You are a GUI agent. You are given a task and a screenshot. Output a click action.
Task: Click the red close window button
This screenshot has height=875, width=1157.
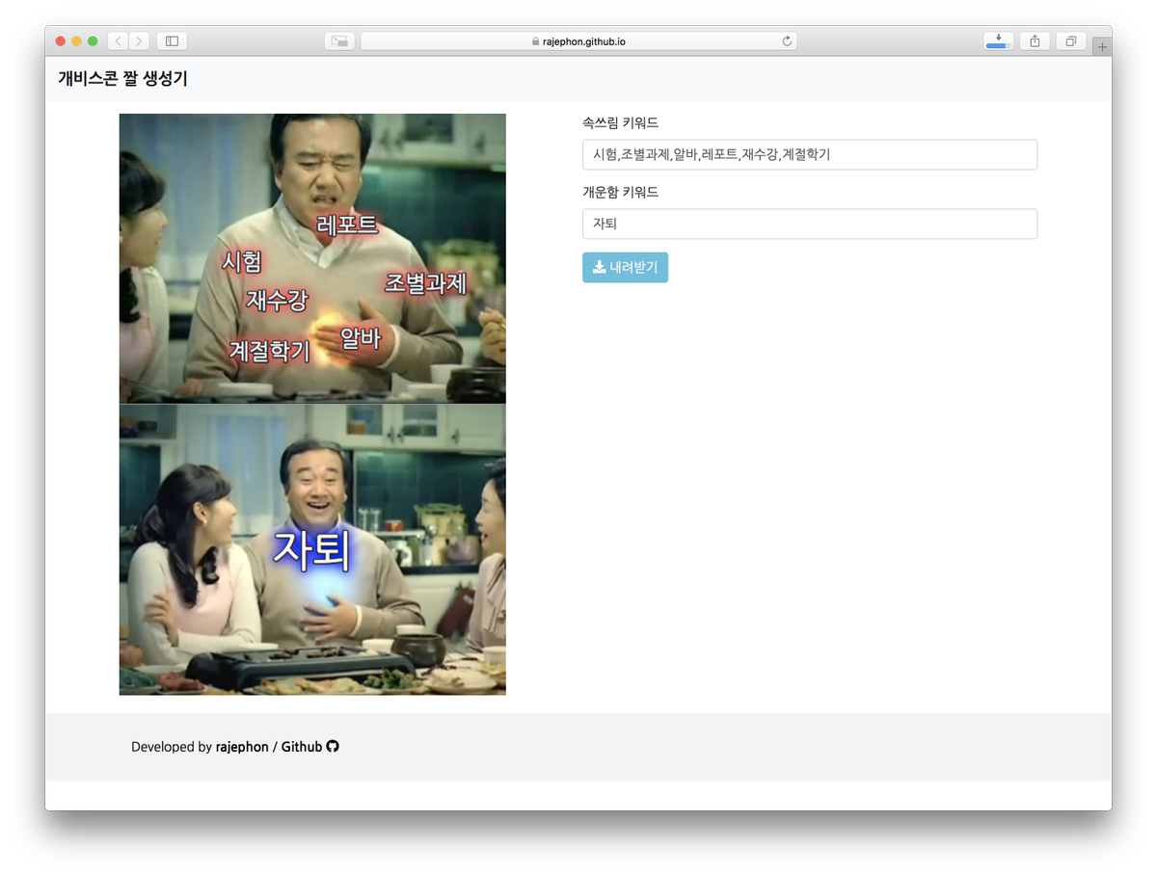[x=61, y=41]
